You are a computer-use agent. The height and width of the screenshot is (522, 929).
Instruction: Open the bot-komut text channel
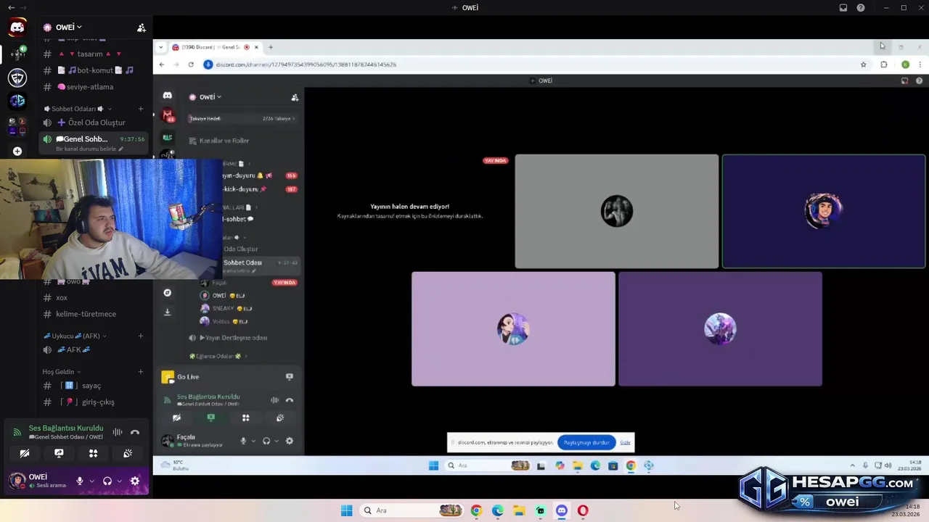tap(94, 70)
